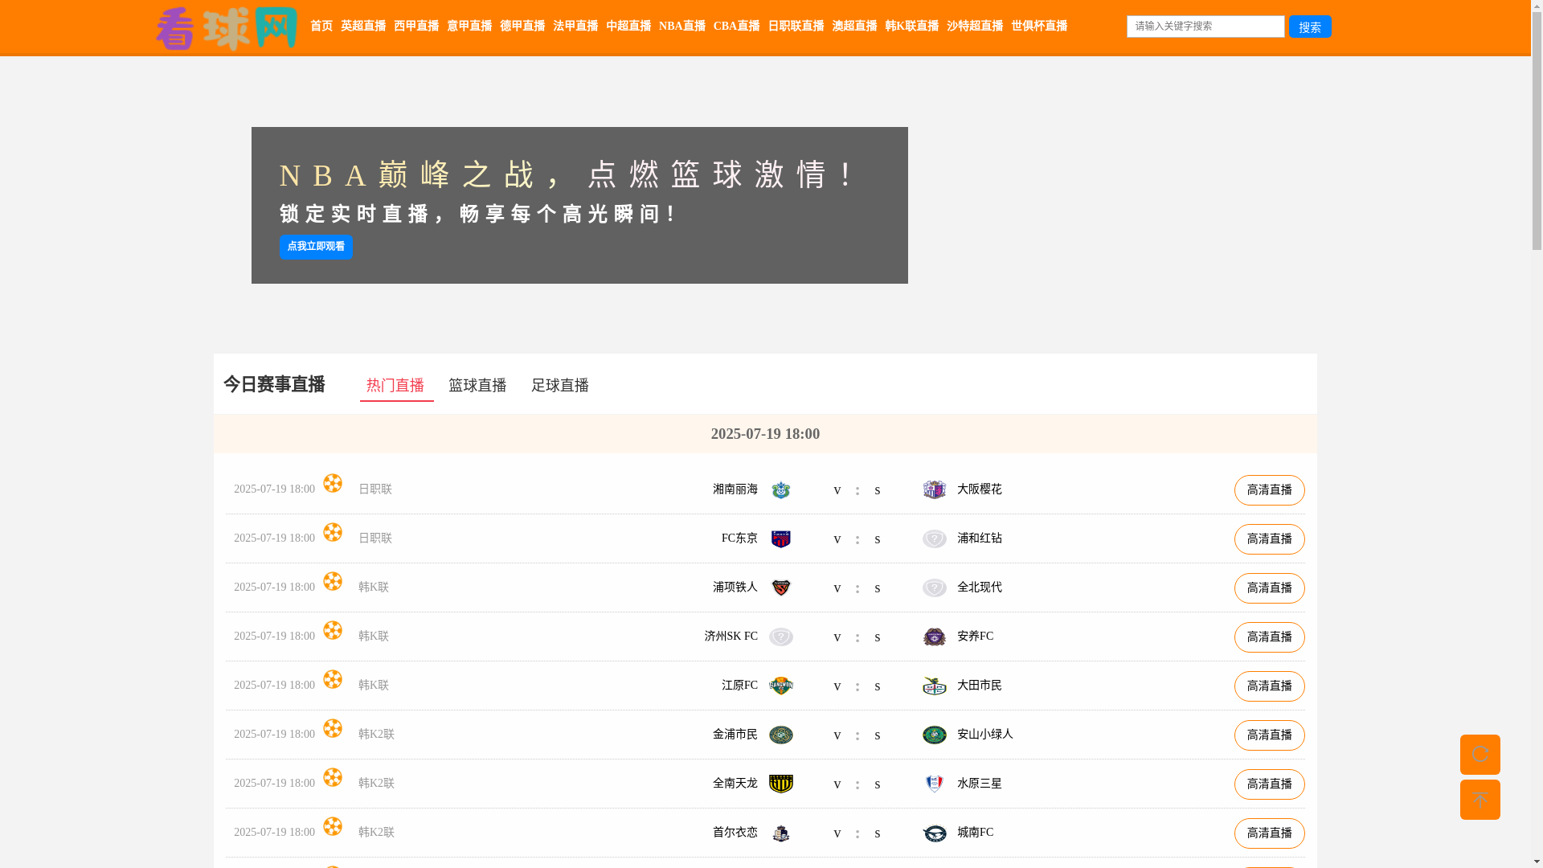Click 高清直播 for 浦项铁人 vs 全北现代
The height and width of the screenshot is (868, 1543).
click(1270, 588)
